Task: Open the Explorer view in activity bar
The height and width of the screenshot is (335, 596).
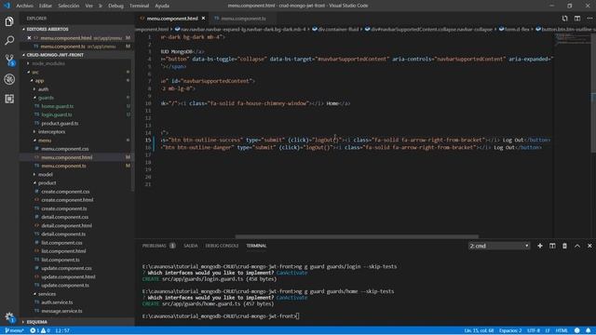Action: click(x=9, y=21)
